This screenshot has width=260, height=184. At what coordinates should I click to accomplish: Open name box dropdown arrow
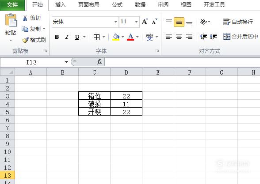[x=66, y=62]
